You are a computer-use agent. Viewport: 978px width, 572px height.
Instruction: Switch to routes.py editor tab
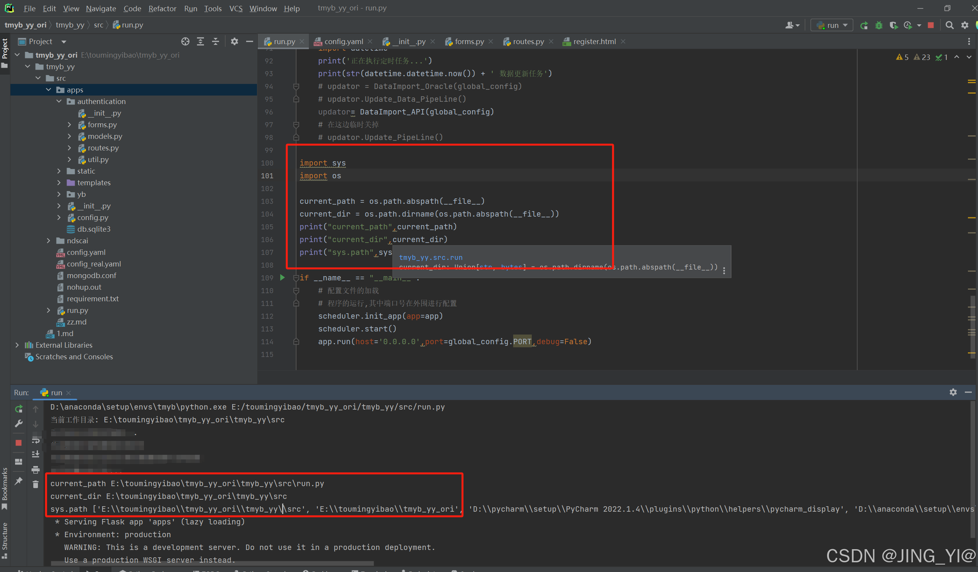pyautogui.click(x=528, y=41)
